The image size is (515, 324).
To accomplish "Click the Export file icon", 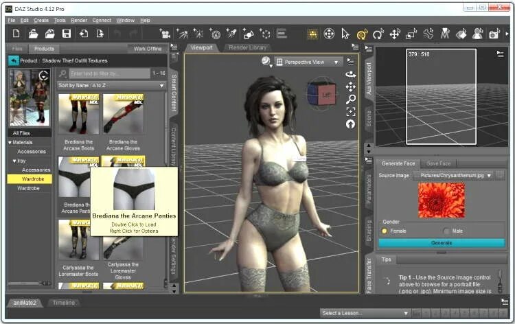I will point(100,34).
